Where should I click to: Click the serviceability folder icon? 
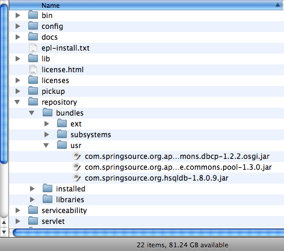point(33,210)
